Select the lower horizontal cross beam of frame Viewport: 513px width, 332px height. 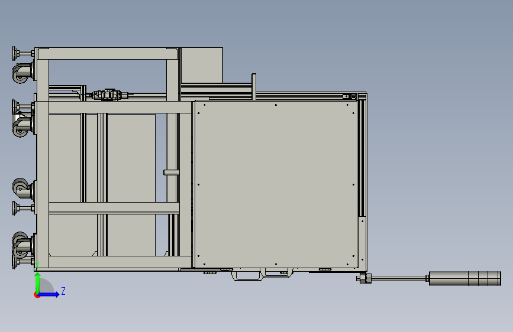click(x=114, y=208)
